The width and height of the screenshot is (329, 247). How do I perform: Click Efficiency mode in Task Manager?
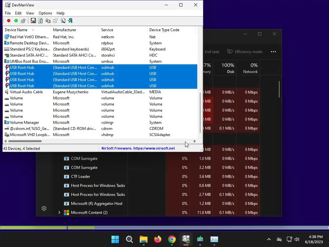click(x=245, y=52)
